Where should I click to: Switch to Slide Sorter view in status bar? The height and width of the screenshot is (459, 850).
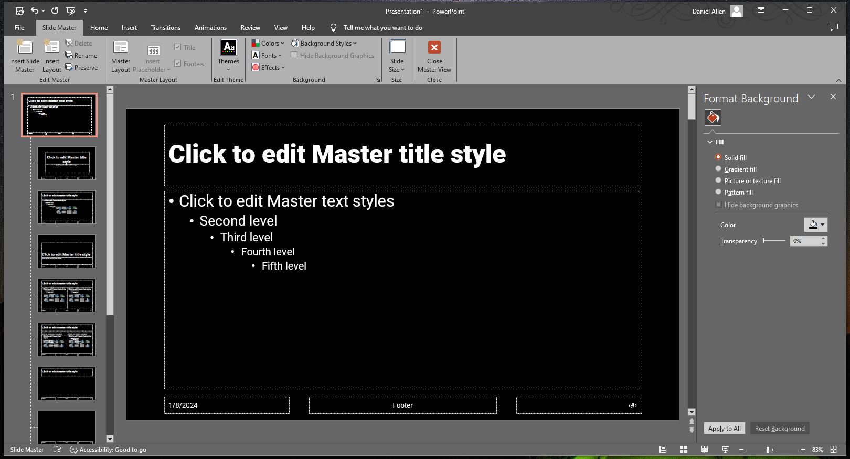[683, 450]
